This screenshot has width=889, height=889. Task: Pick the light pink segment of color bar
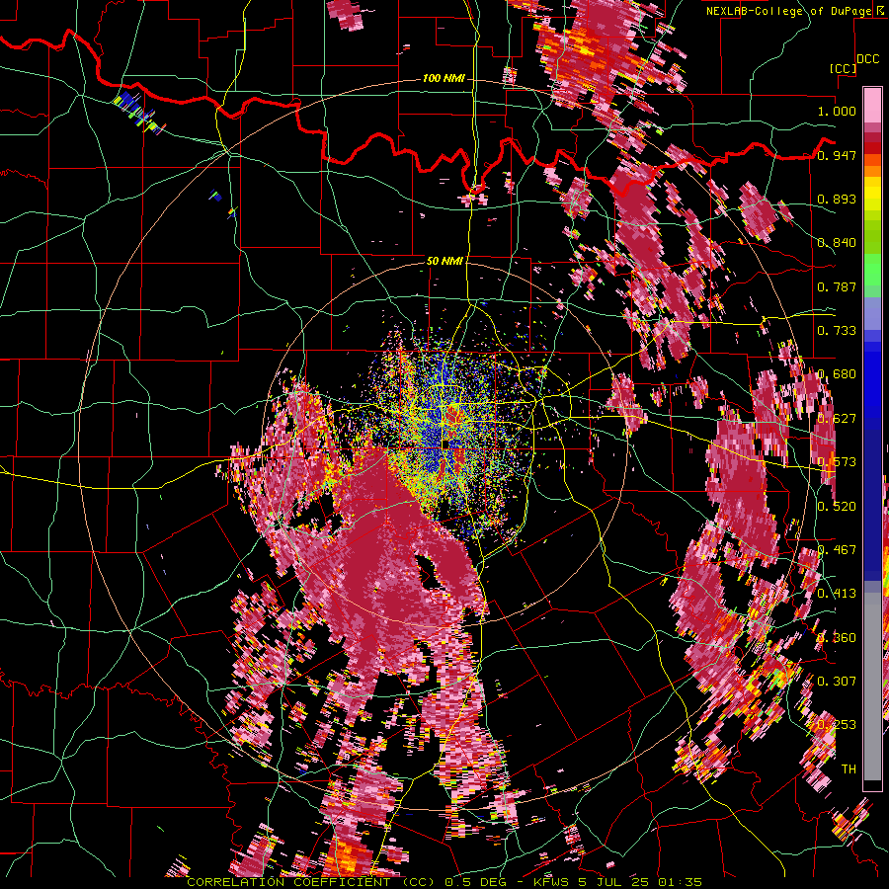(872, 105)
